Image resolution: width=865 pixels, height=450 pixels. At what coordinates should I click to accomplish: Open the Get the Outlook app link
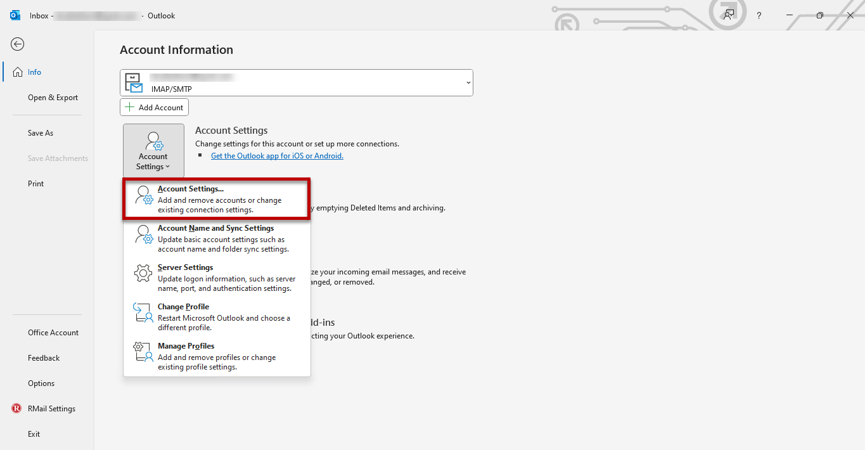(277, 155)
